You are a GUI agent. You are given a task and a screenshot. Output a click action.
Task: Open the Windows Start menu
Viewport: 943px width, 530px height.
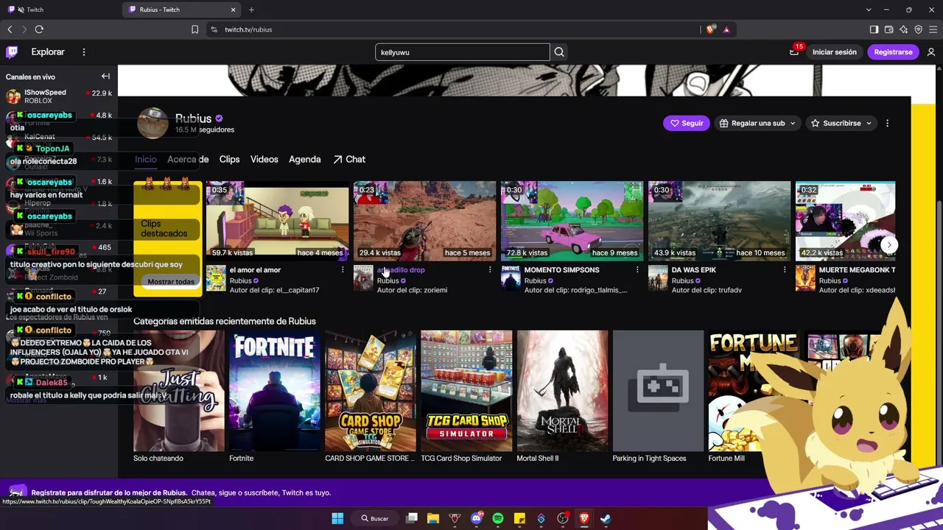(337, 518)
